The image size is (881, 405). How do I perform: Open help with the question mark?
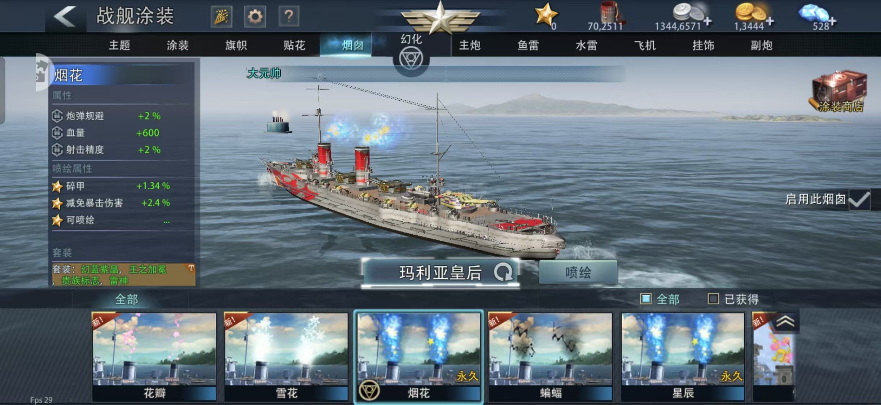(x=289, y=17)
